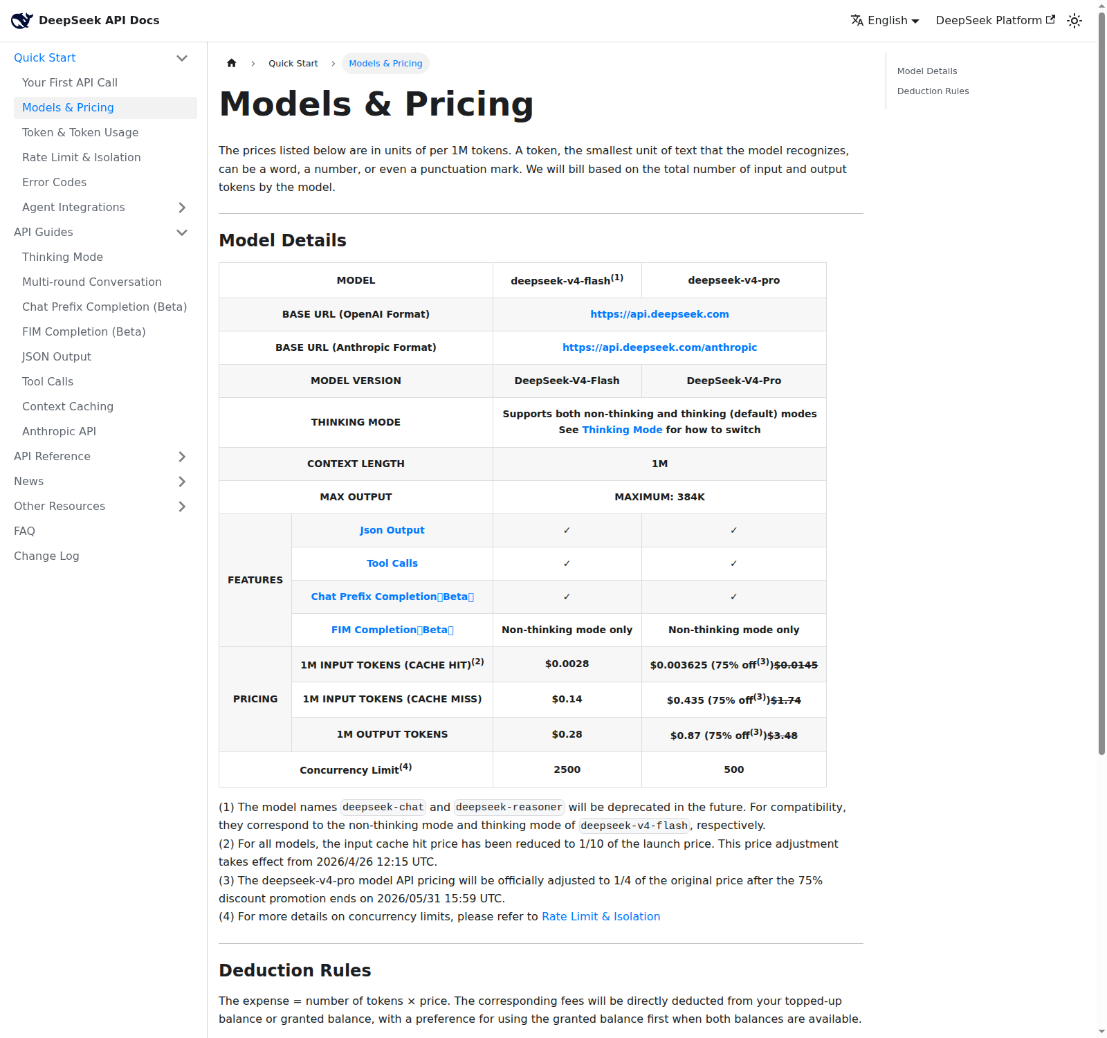The width and height of the screenshot is (1107, 1038).
Task: Open the English language dropdown
Action: coord(885,21)
